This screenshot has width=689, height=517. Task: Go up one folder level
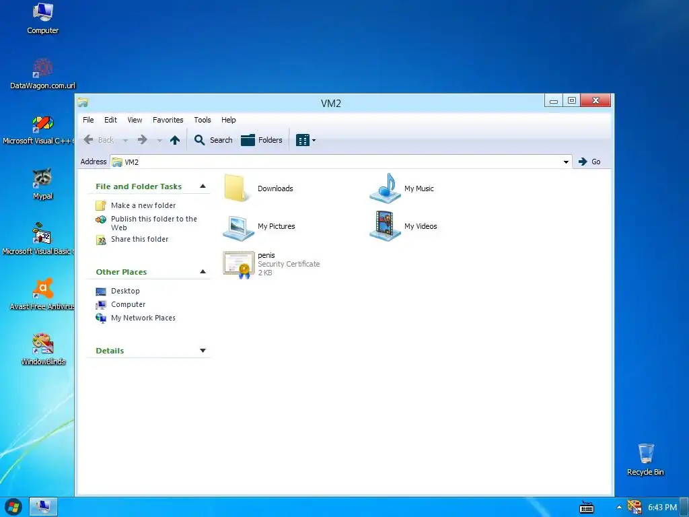click(x=175, y=140)
